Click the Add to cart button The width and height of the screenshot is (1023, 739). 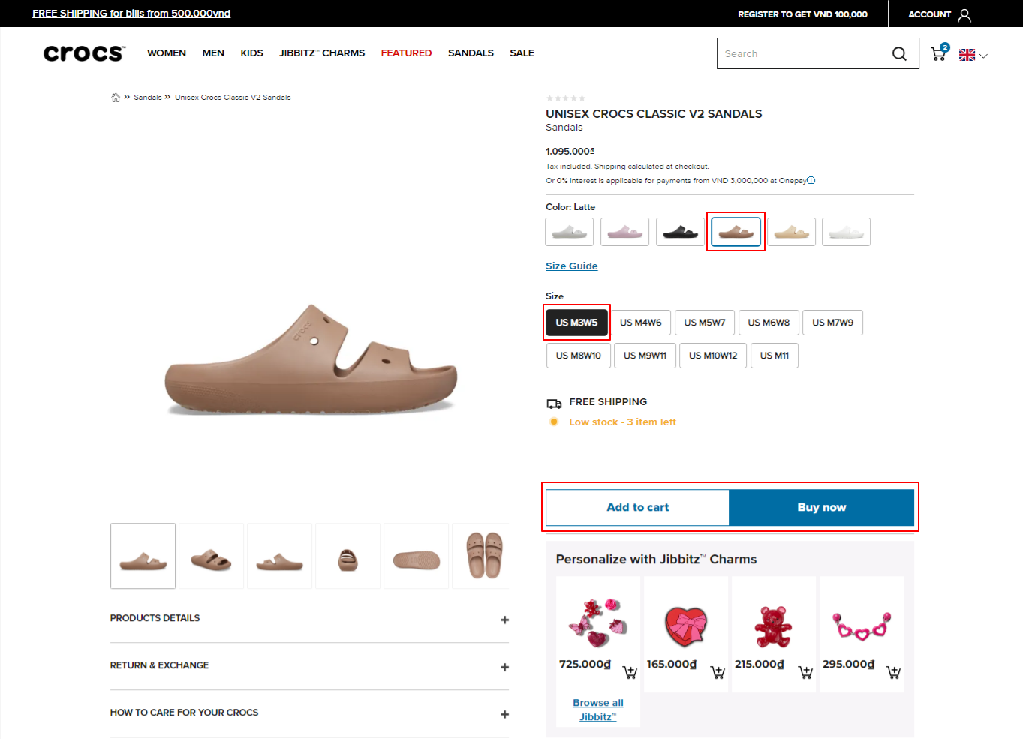(x=638, y=508)
